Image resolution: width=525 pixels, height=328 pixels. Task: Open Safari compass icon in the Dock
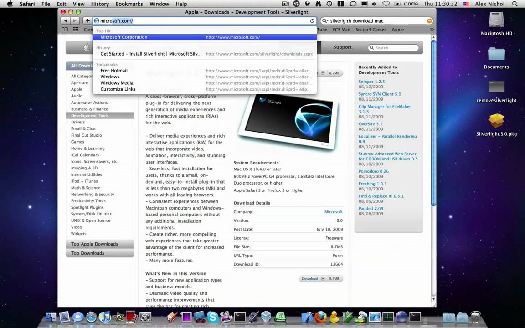click(92, 317)
